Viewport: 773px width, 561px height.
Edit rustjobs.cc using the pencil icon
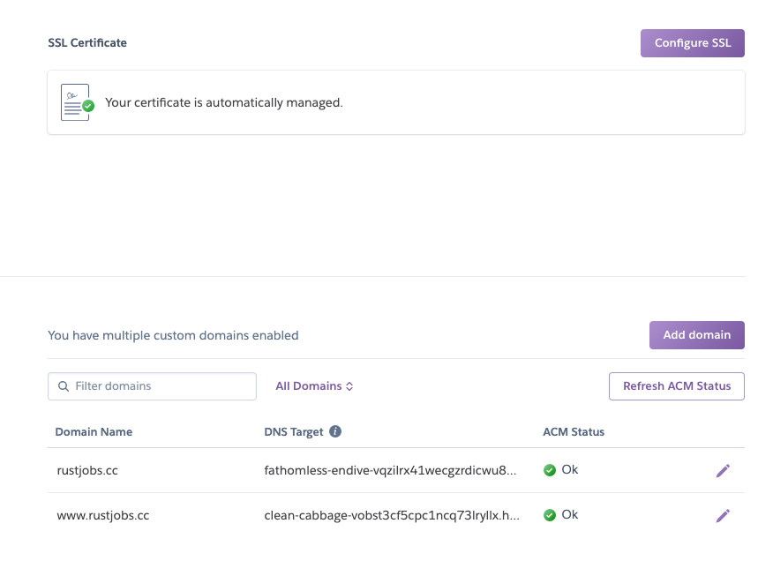coord(723,469)
